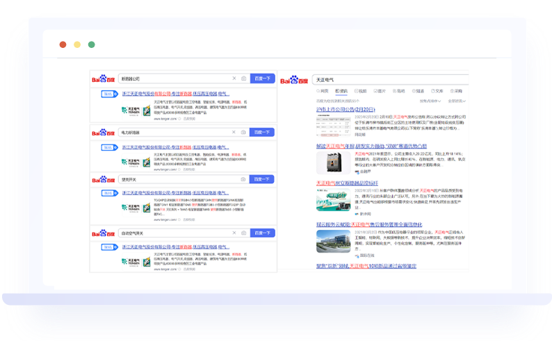Click the clear (X) icon in fourth search box
Viewport: 552px width, 341px height.
click(234, 233)
